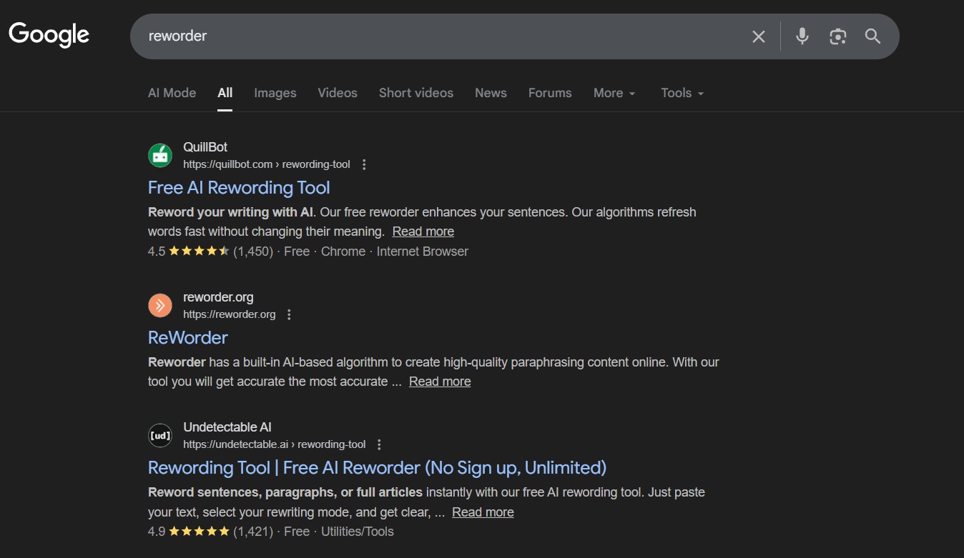Viewport: 964px width, 558px height.
Task: Activate voice search with the microphone icon
Action: coord(802,36)
